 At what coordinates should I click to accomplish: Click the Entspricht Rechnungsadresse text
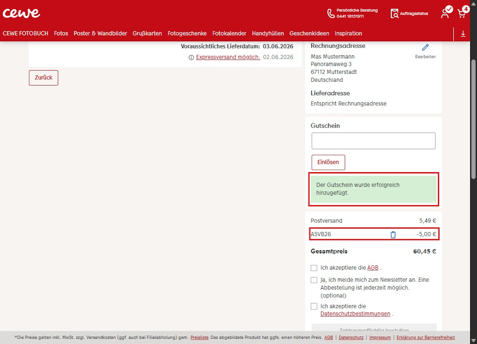(x=348, y=104)
